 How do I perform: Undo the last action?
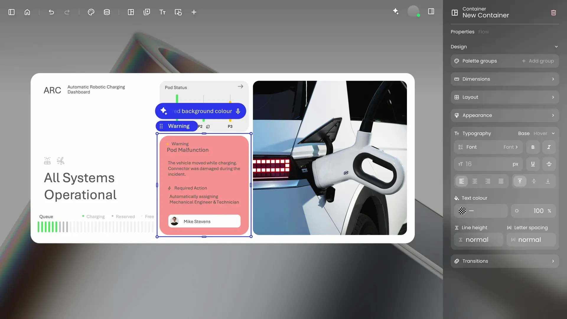[51, 12]
